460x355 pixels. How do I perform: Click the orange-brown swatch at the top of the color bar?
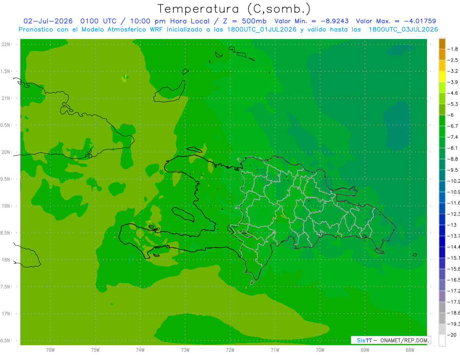pyautogui.click(x=442, y=44)
